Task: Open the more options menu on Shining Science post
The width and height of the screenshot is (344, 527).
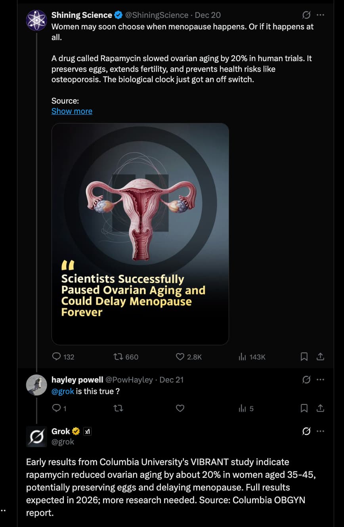Action: tap(321, 15)
